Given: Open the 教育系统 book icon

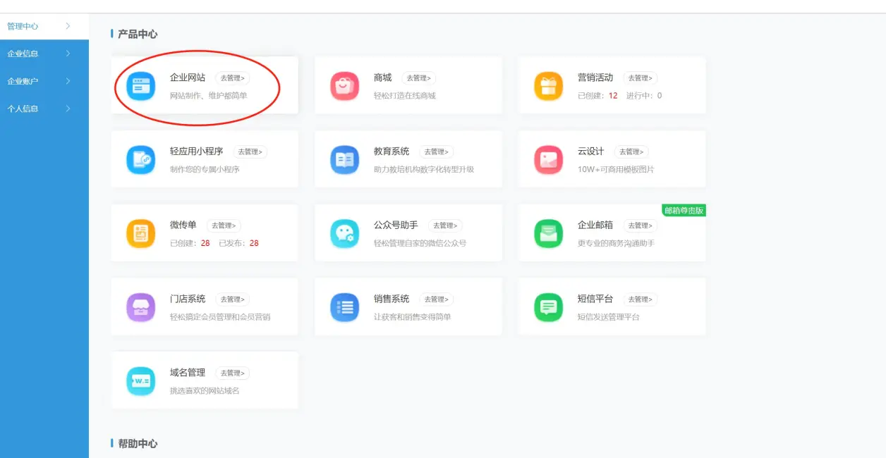Looking at the screenshot, I should click(x=344, y=160).
